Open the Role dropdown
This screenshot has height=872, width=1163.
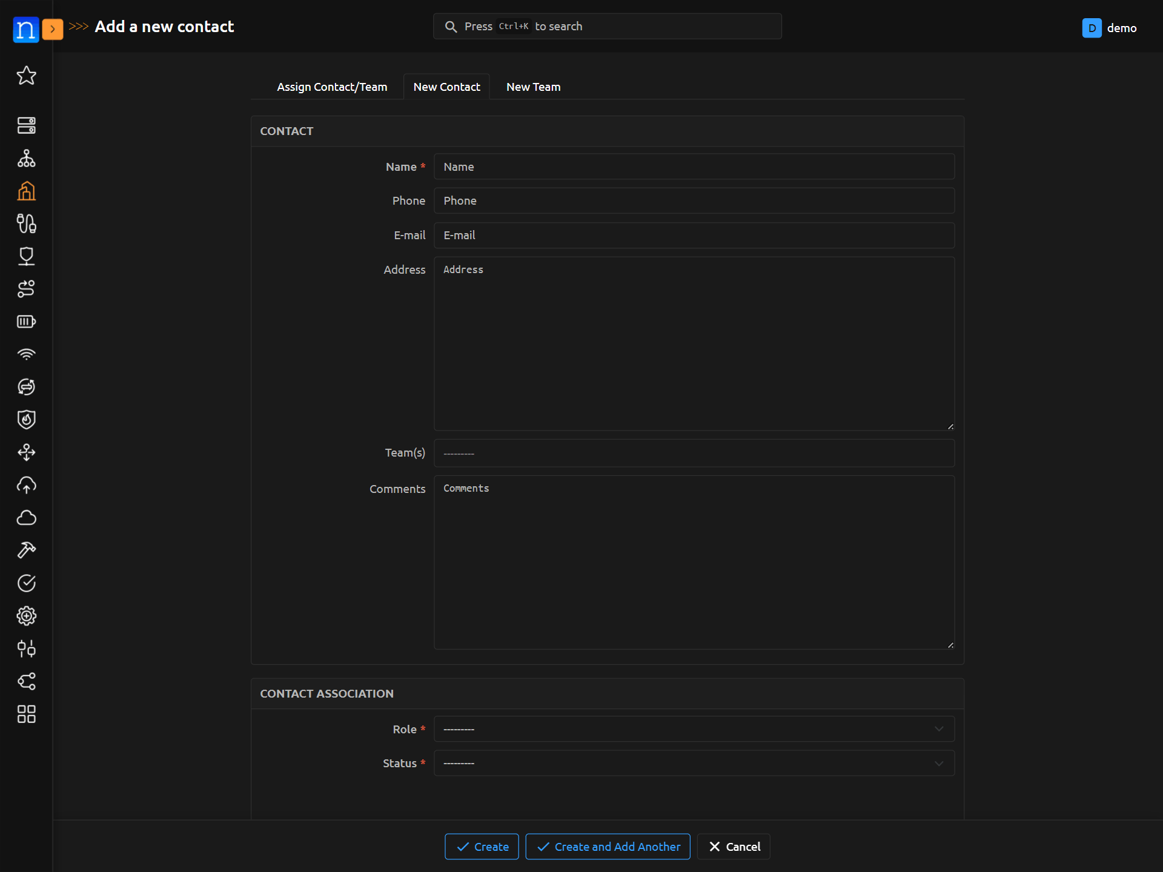click(x=694, y=729)
